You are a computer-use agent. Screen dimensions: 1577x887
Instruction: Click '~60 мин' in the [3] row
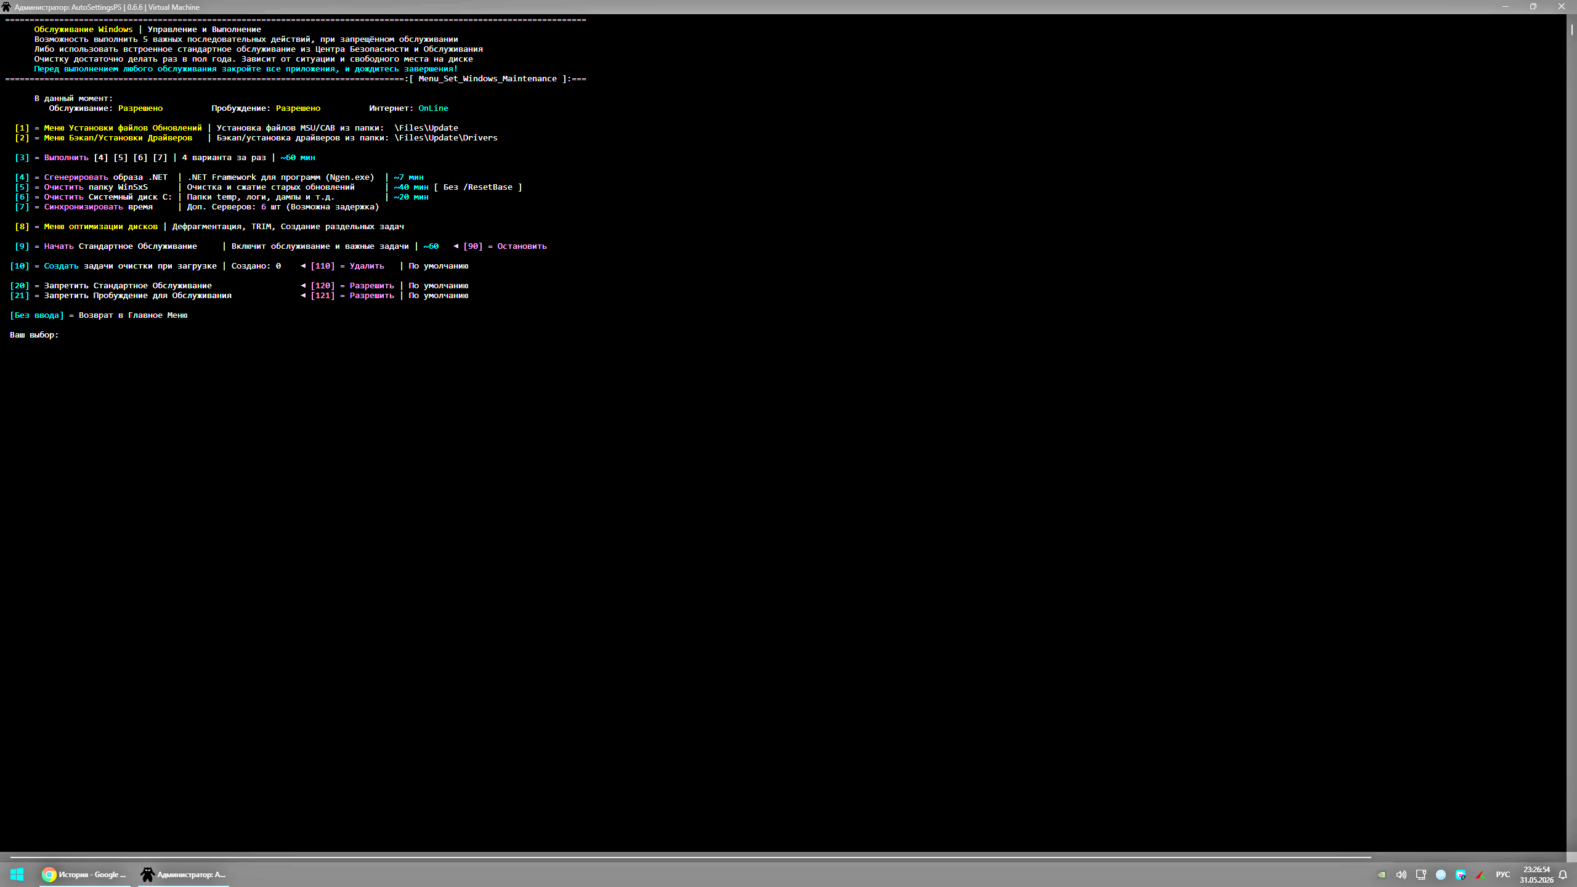pos(298,157)
